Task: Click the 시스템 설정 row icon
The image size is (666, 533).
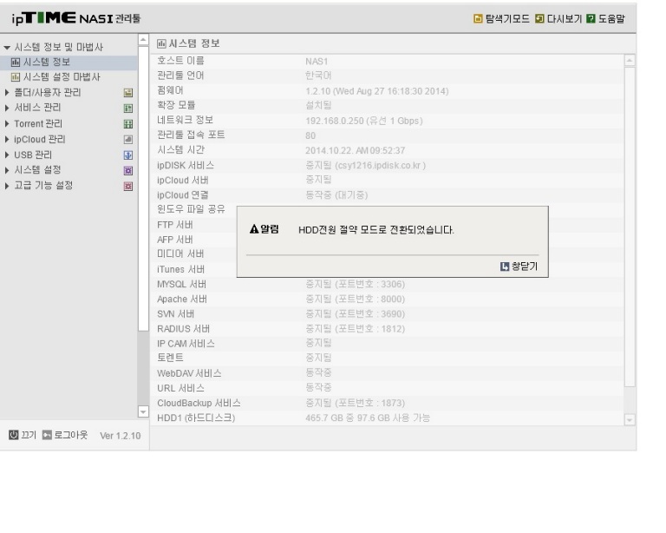Action: pos(127,170)
